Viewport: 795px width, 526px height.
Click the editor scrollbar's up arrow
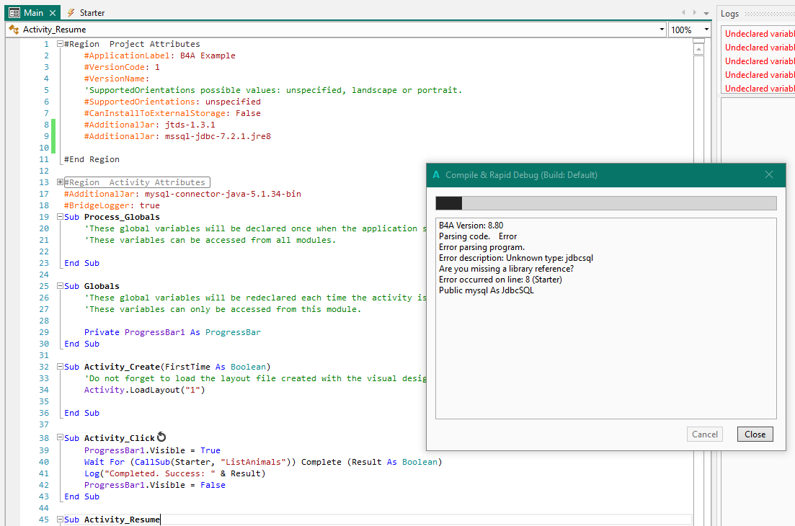(x=698, y=50)
